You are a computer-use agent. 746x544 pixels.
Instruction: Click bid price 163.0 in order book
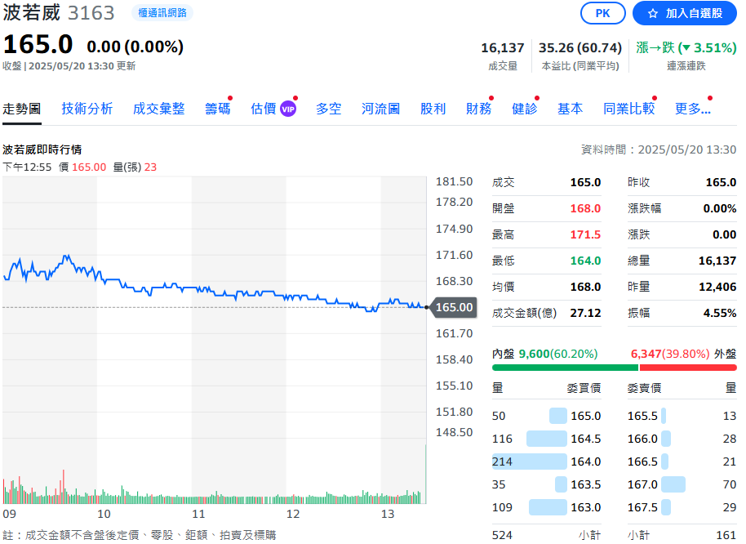point(586,507)
